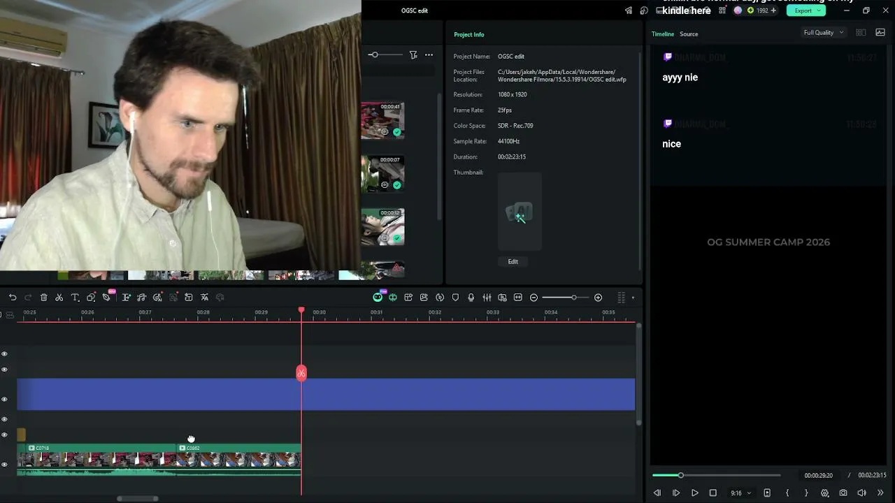Viewport: 895px width, 503px height.
Task: Delete the selected clip using trash icon
Action: (44, 298)
